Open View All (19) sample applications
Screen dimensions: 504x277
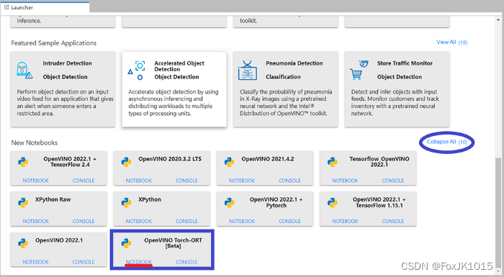[451, 42]
